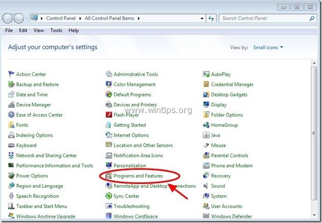322x223 pixels.
Task: Click the Action Center flag icon
Action: [x=11, y=74]
